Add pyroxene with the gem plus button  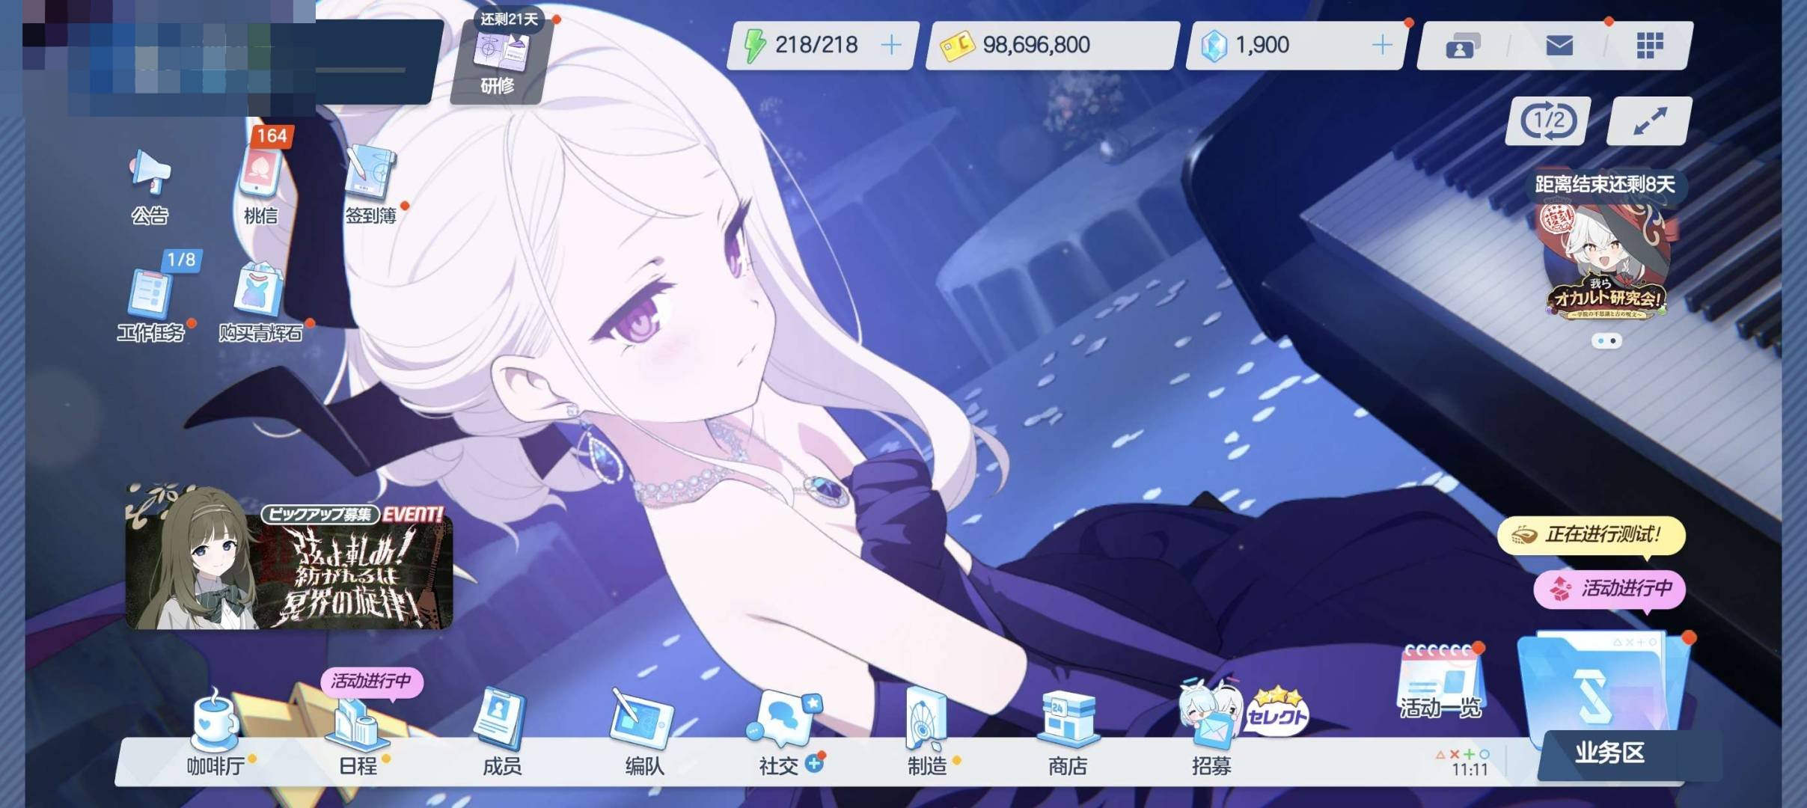click(1382, 45)
